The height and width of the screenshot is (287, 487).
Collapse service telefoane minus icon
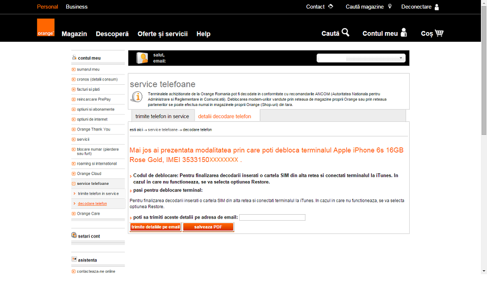click(73, 184)
